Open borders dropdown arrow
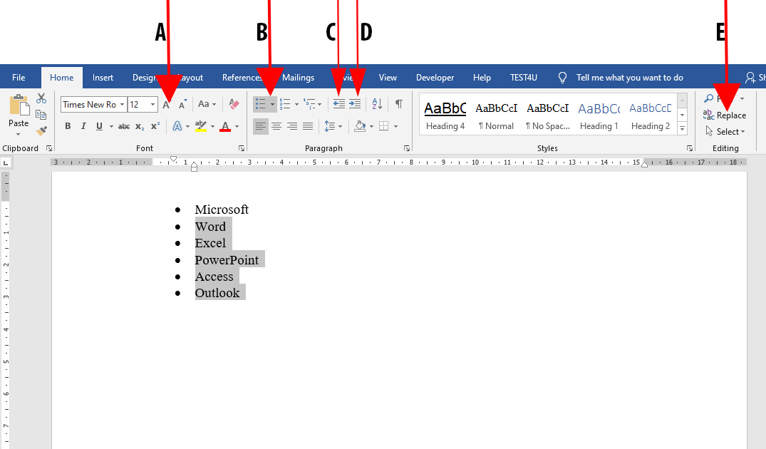This screenshot has width=766, height=449. (395, 127)
